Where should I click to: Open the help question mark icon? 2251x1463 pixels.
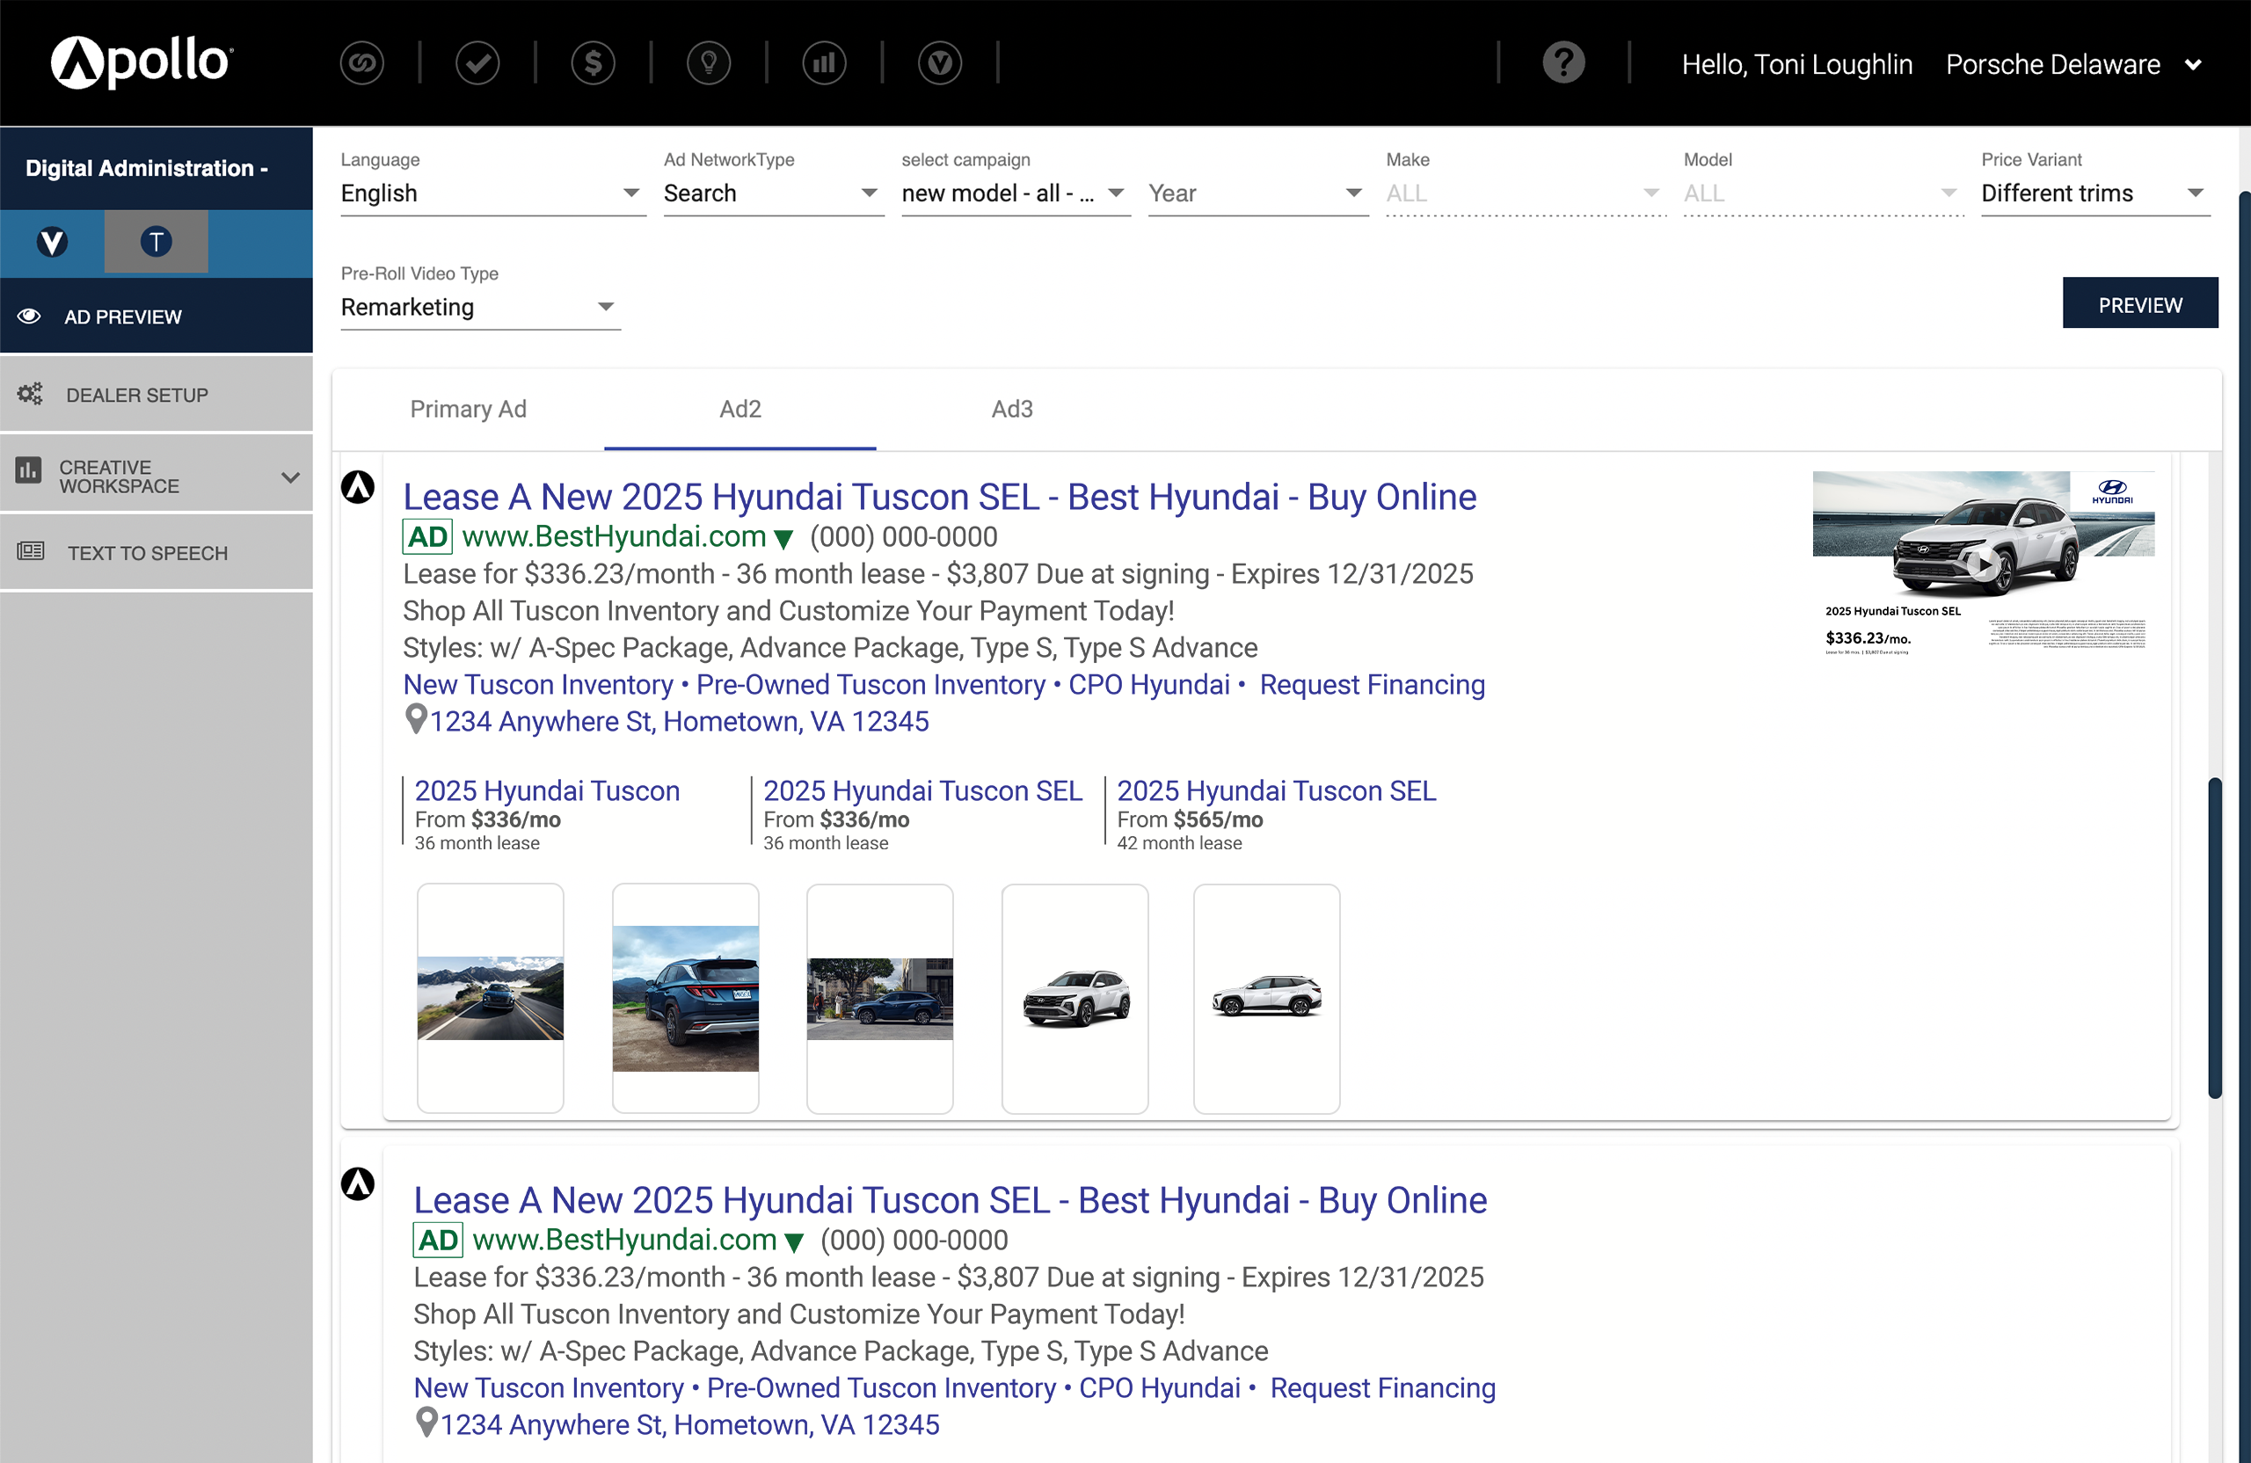1563,63
